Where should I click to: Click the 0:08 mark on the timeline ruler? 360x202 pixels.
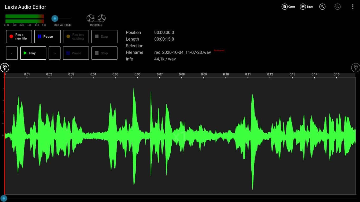click(182, 75)
